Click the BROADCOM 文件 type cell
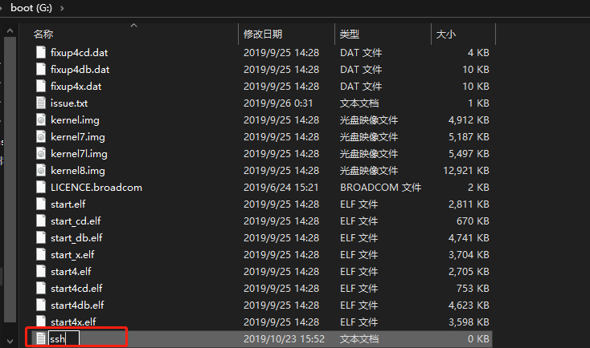Screen dimensions: 590x348 pos(380,188)
